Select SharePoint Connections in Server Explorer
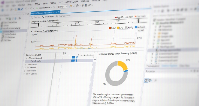 [x=12, y=28]
